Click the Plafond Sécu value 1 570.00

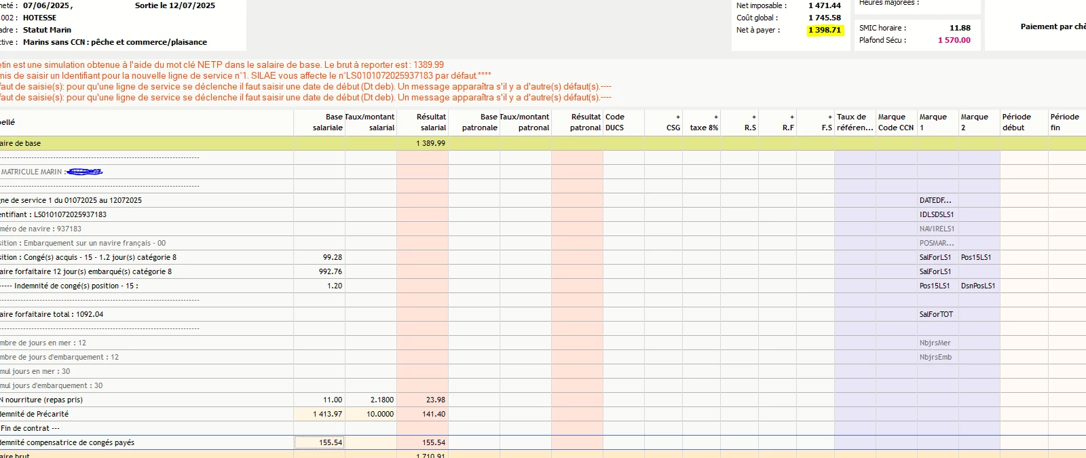[954, 40]
